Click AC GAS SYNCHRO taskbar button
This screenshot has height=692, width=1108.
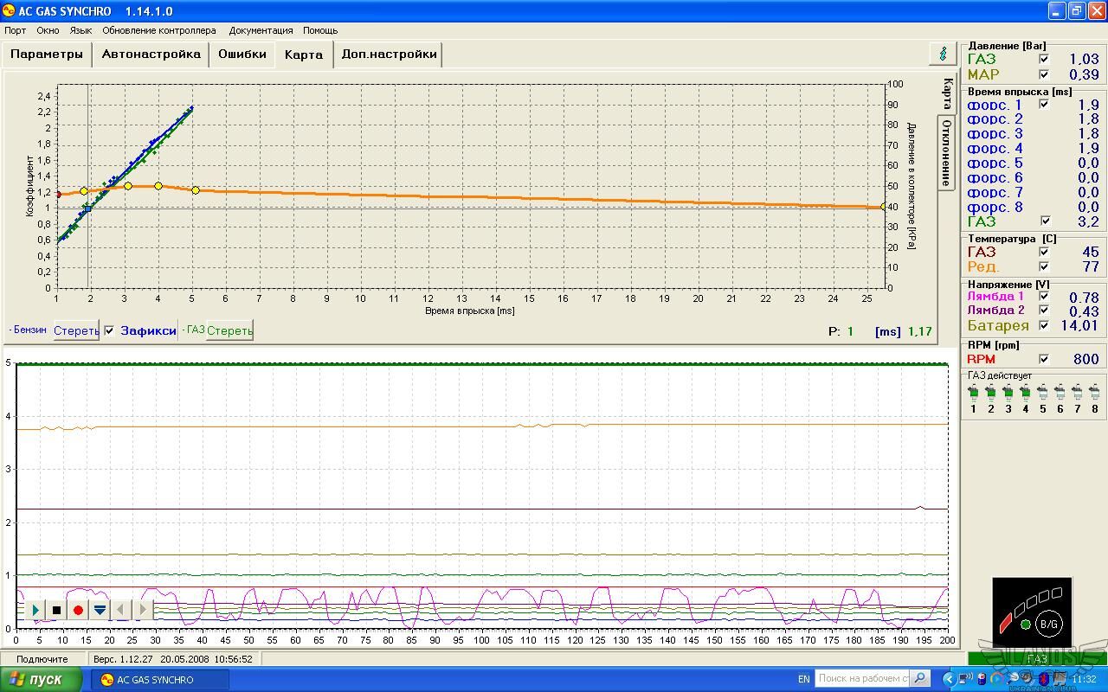(158, 680)
